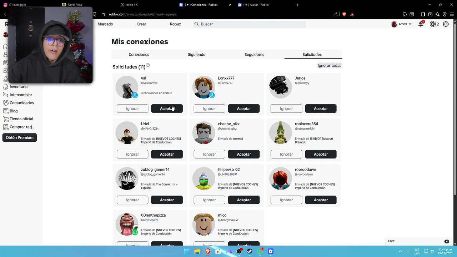This screenshot has width=457, height=257.
Task: Switch to the Siguiendo tab
Action: [x=197, y=55]
